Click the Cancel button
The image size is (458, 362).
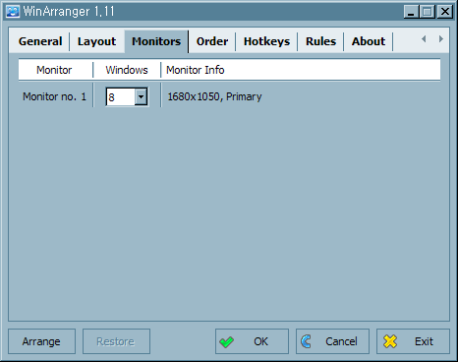click(x=332, y=341)
